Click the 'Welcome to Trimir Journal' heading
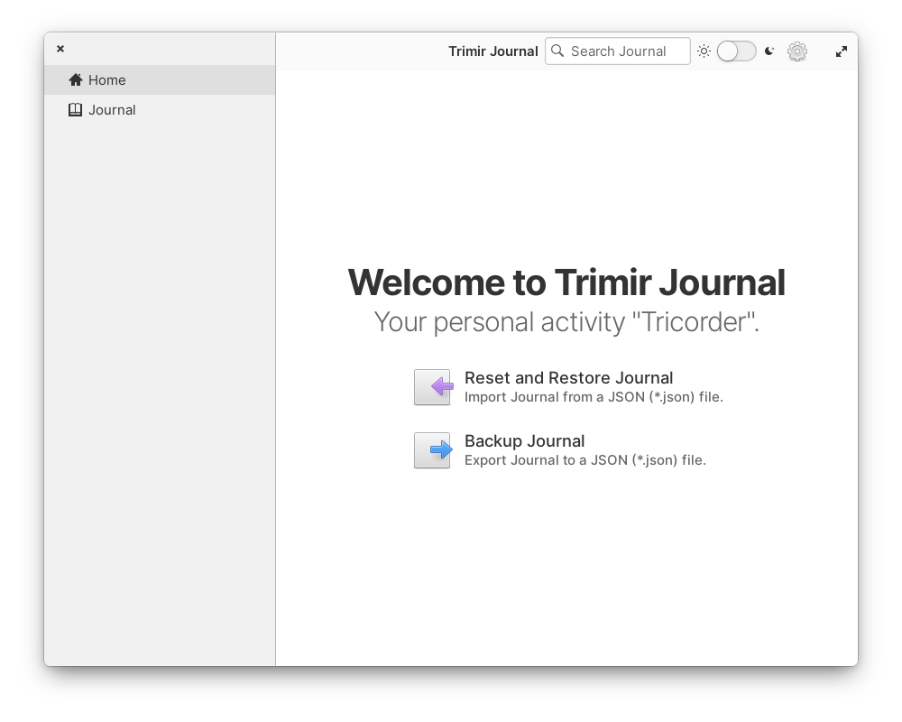 pyautogui.click(x=566, y=282)
